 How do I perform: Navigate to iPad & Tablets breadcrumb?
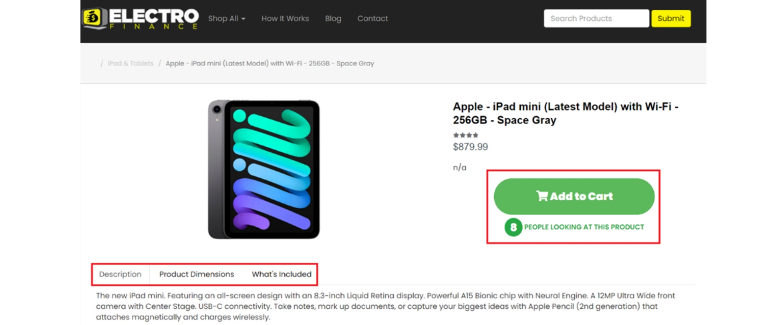[x=131, y=63]
